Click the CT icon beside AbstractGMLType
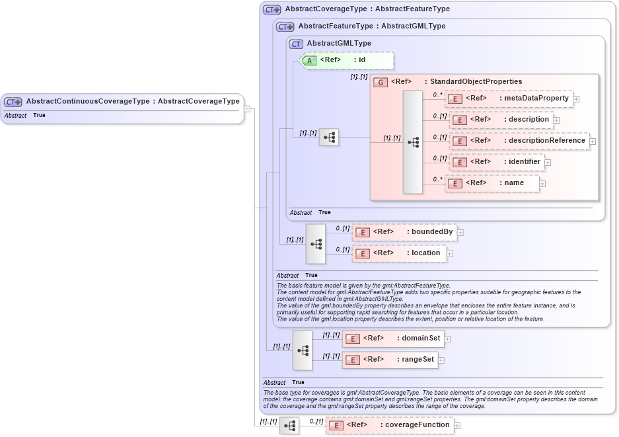The height and width of the screenshot is (437, 619). (296, 44)
